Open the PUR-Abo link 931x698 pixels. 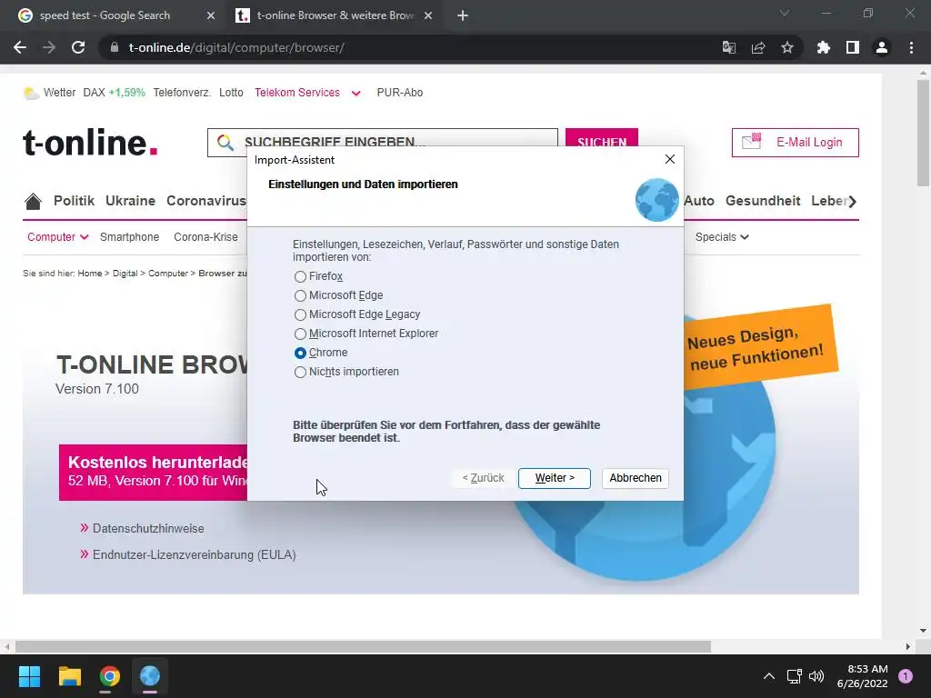[400, 93]
